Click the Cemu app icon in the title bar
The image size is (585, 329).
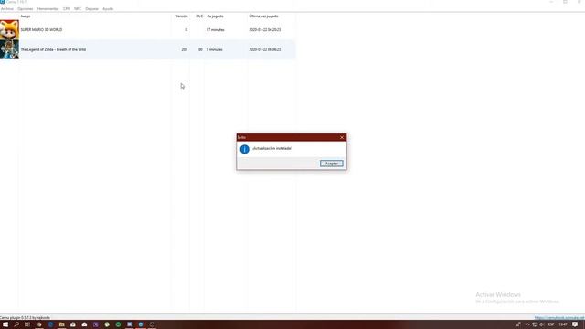[2, 2]
